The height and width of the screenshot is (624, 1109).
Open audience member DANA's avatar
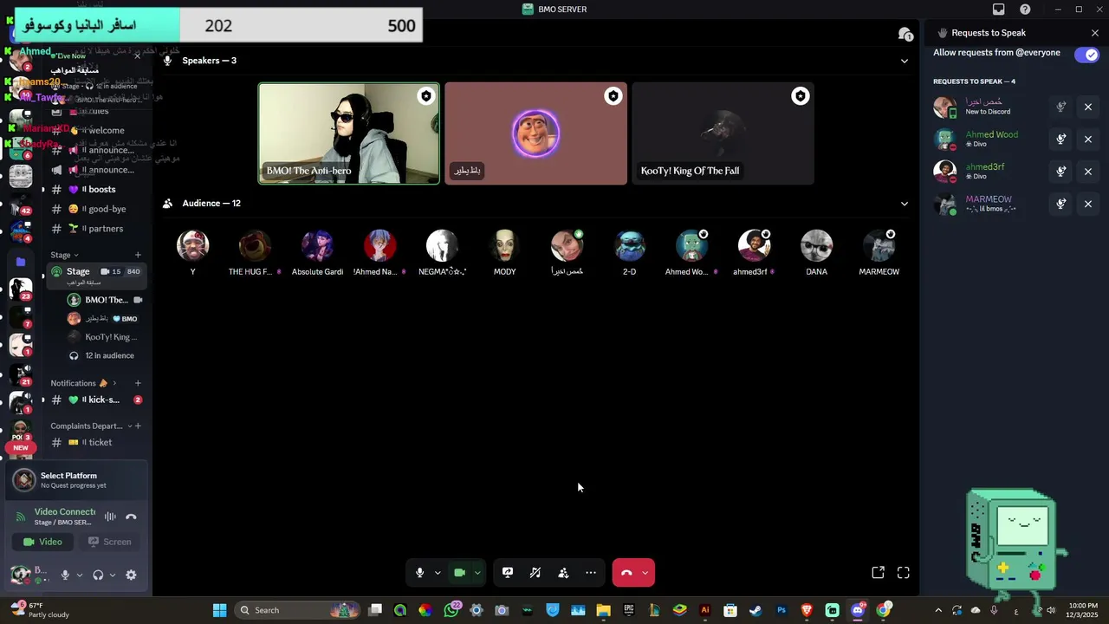816,246
